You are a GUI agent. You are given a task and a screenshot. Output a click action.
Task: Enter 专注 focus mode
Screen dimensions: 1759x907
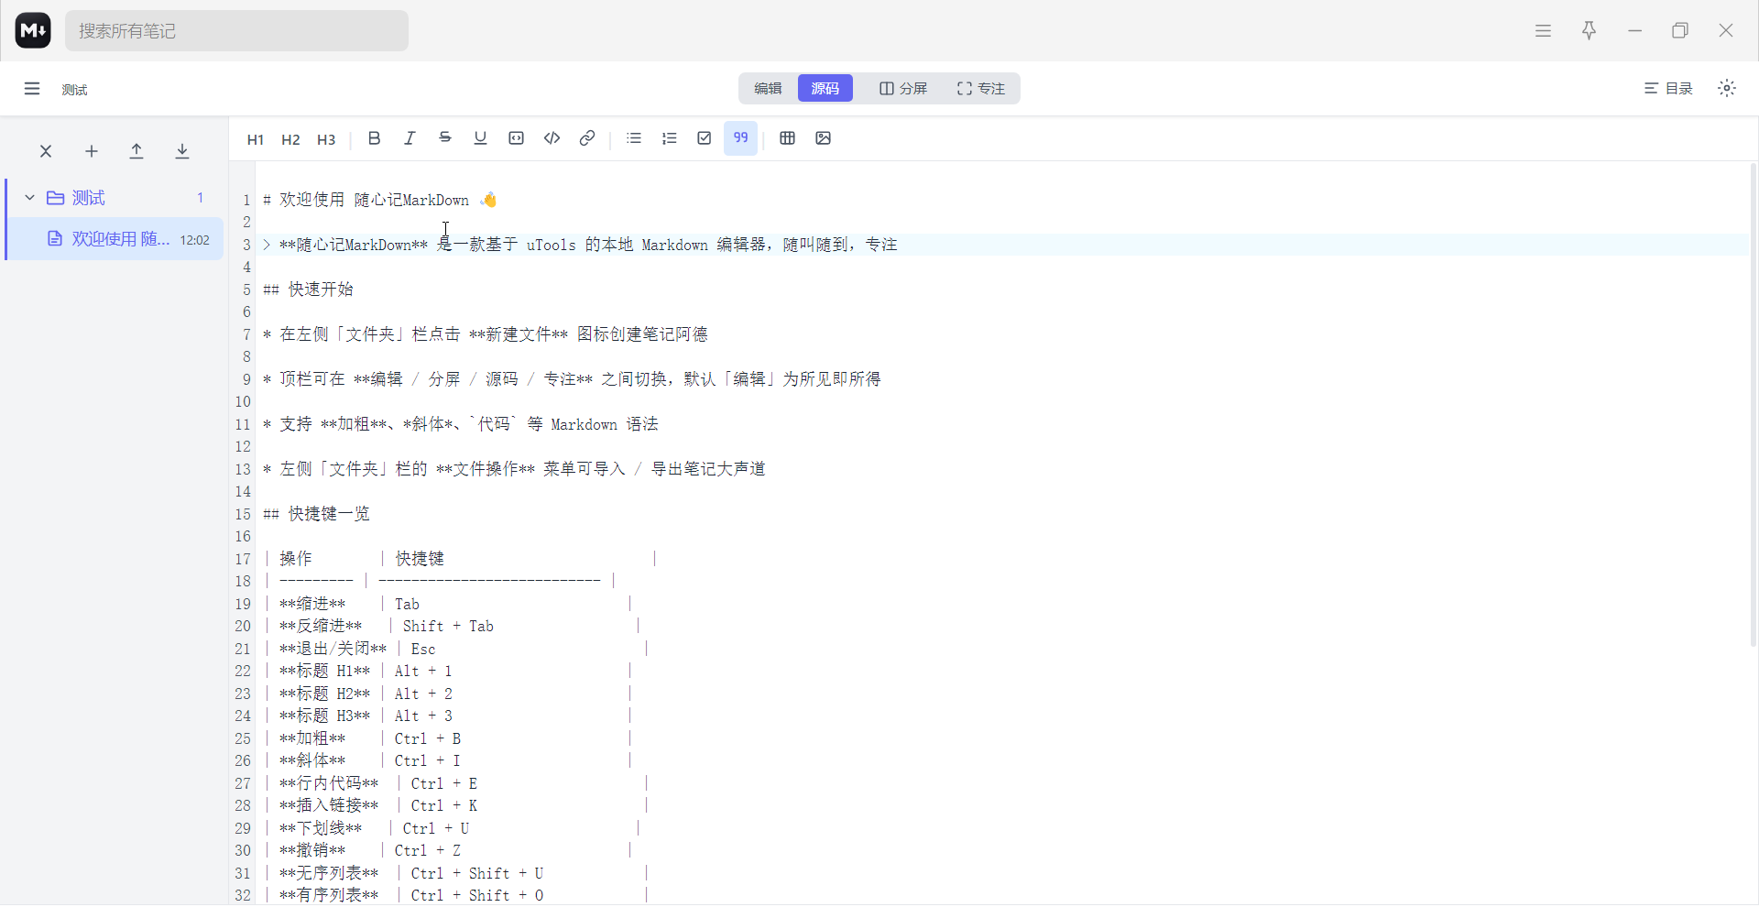[x=981, y=89]
